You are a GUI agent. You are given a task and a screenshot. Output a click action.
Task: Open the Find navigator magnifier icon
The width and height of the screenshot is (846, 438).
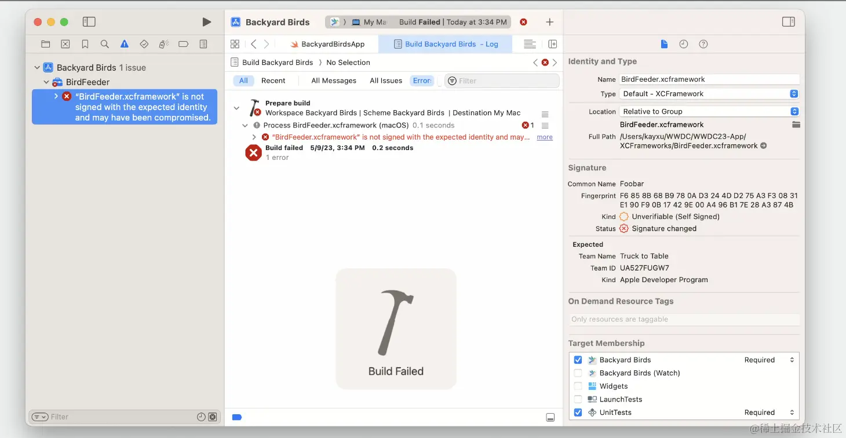[x=105, y=44]
